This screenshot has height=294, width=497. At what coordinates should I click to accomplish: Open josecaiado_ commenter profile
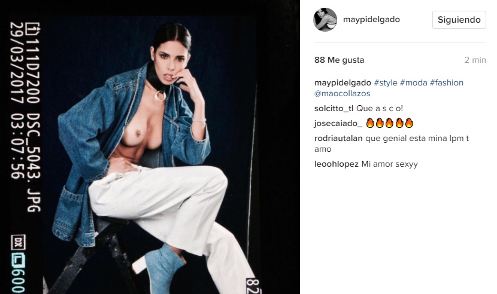pyautogui.click(x=338, y=123)
